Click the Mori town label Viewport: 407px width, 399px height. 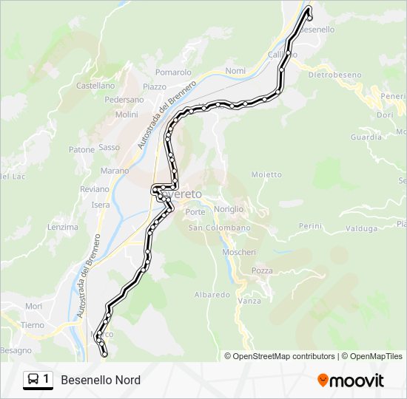[x=33, y=306]
